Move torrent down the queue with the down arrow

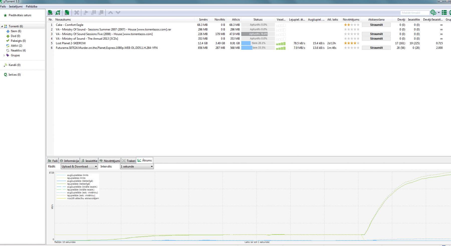pos(118,13)
